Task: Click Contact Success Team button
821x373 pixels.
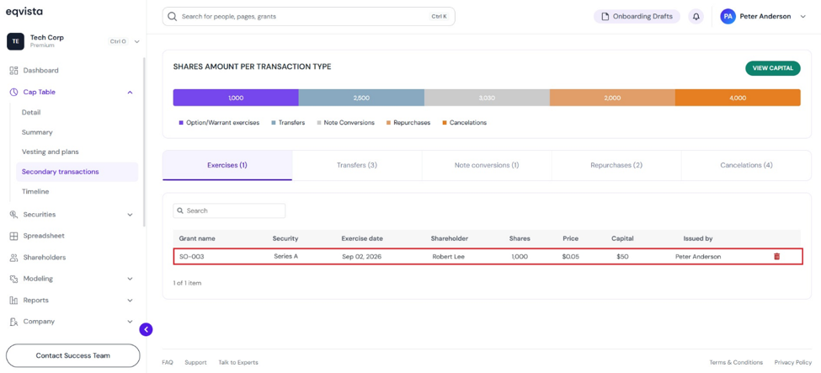Action: pos(72,355)
